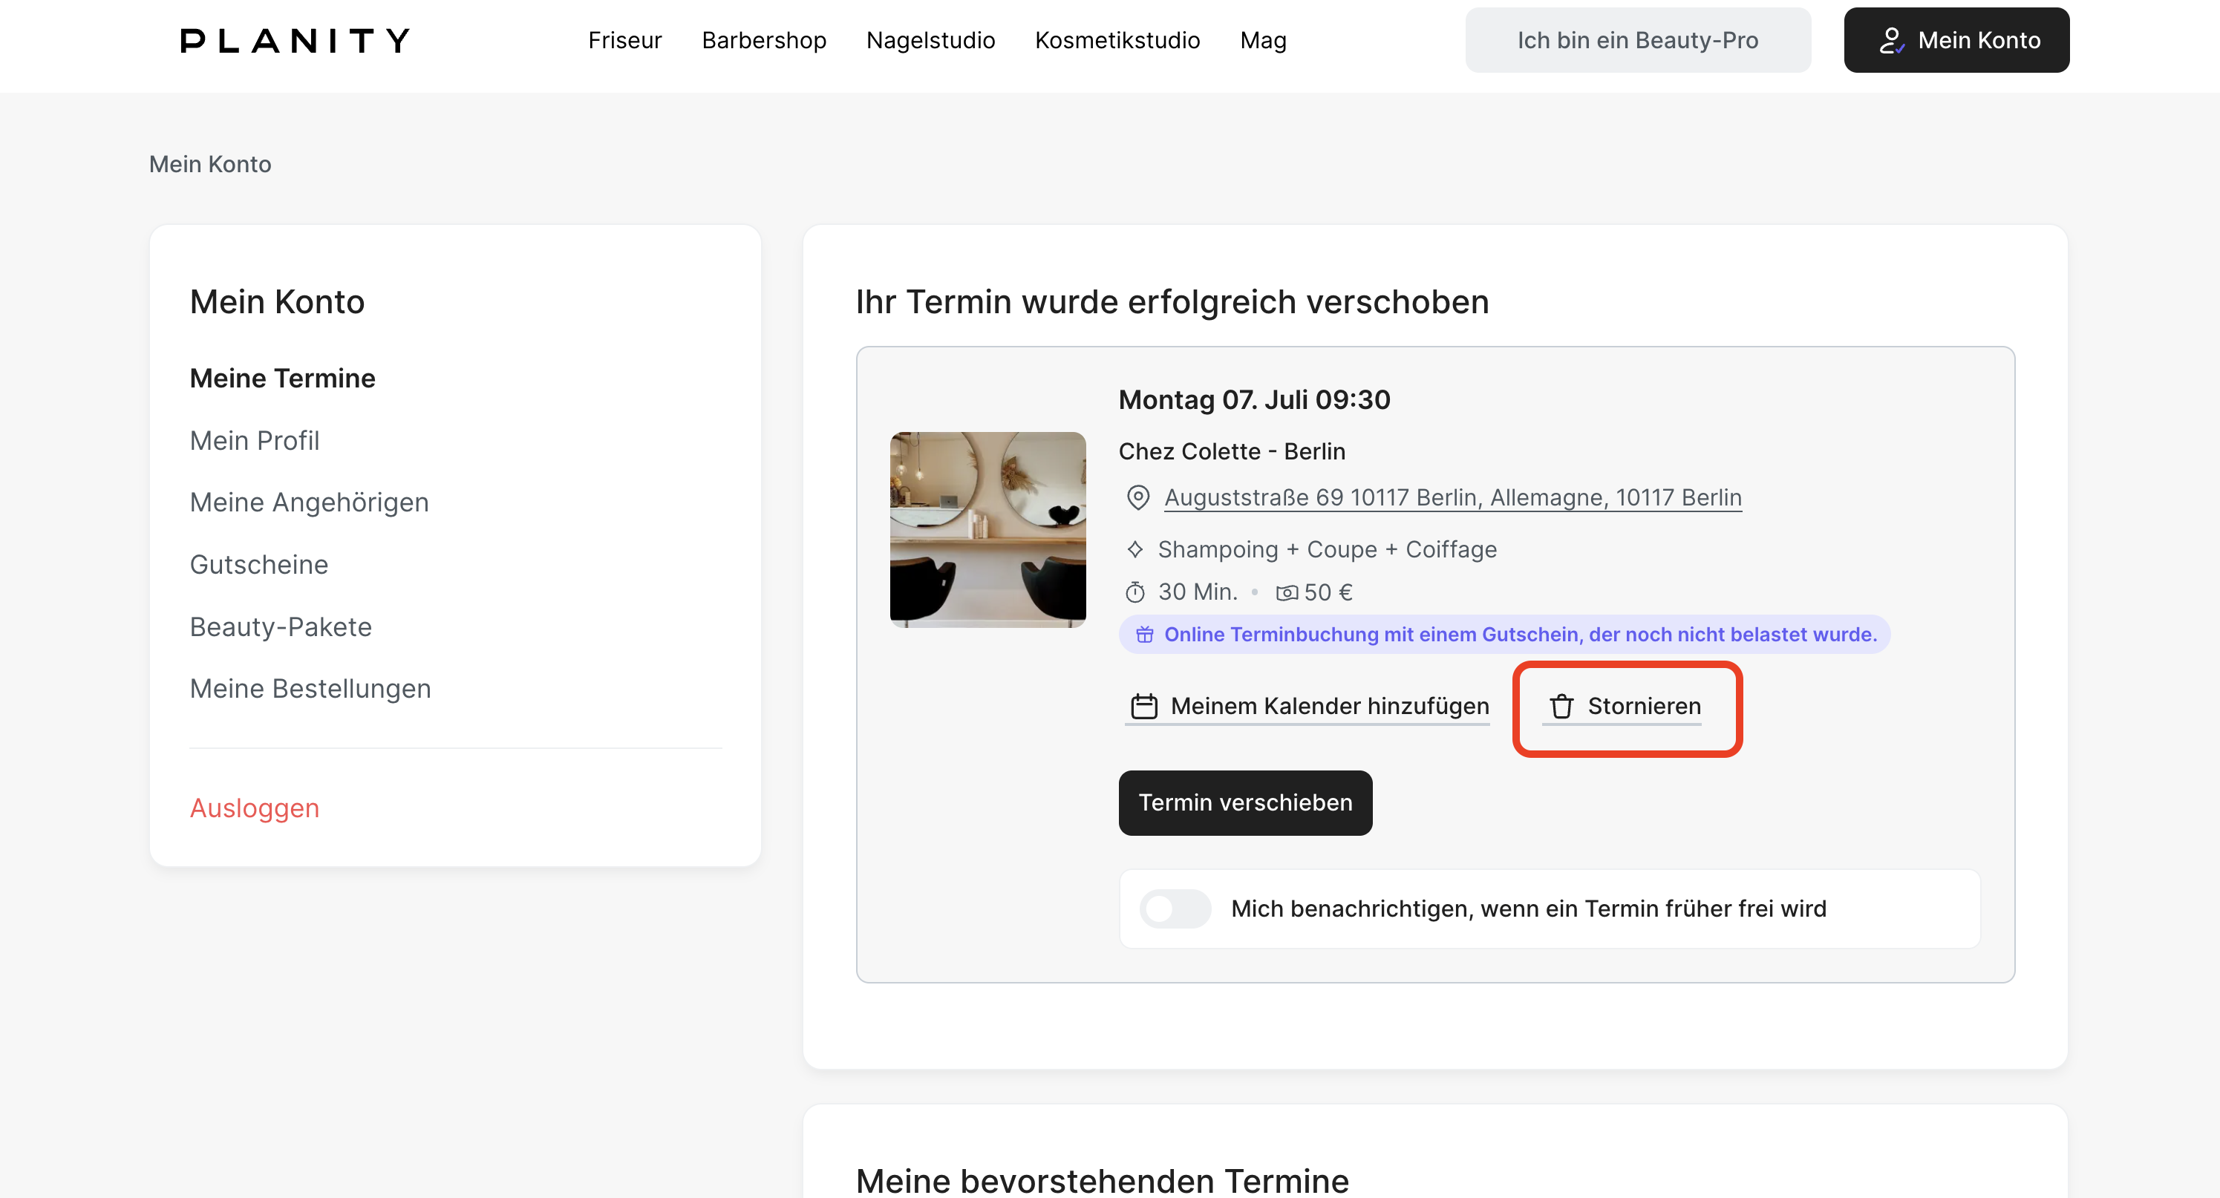Screen dimensions: 2220x1198
Task: Open the Barbershop category
Action: [763, 41]
